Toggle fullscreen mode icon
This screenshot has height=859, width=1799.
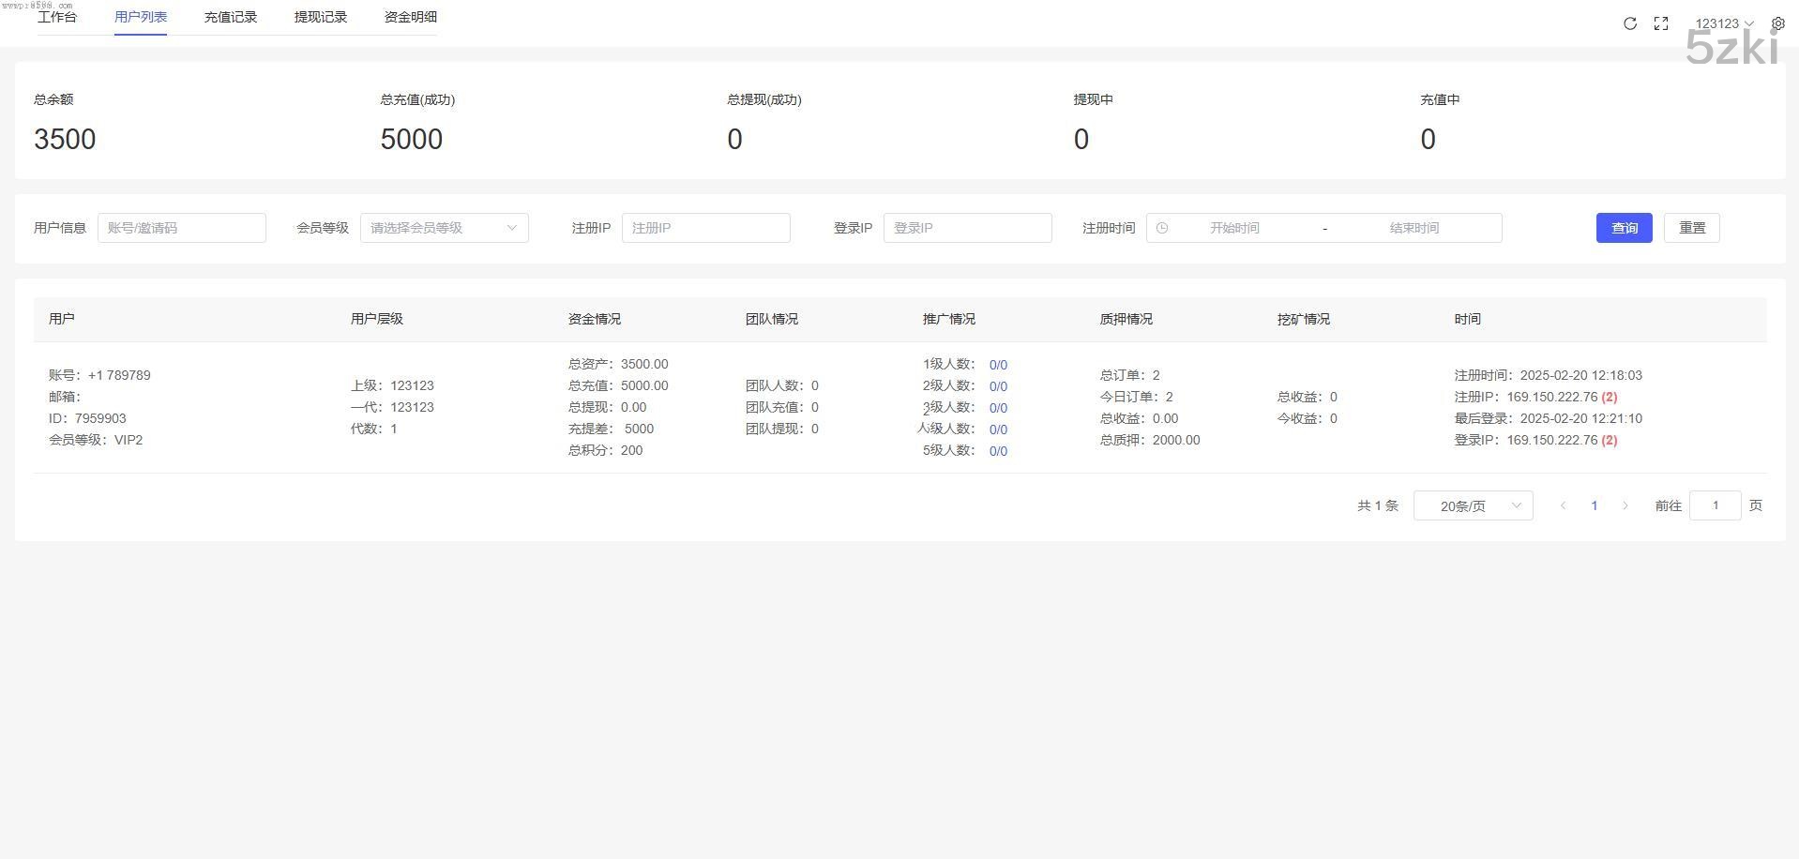[x=1660, y=23]
